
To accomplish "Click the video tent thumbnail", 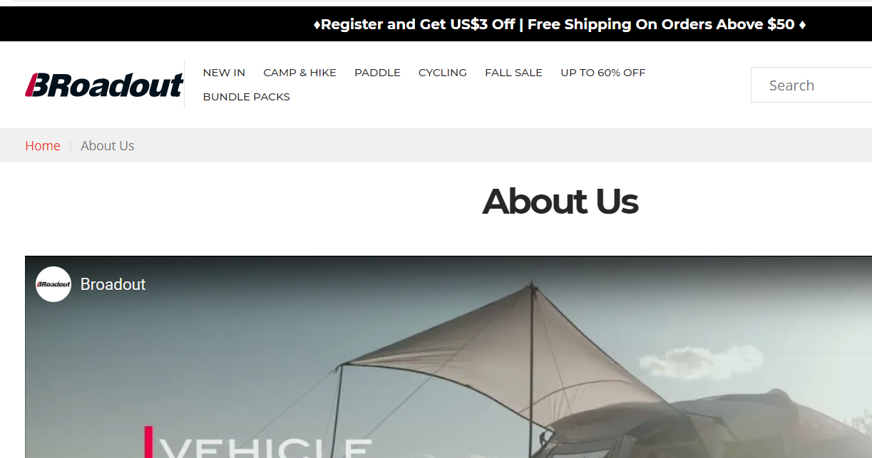I will pos(448,357).
